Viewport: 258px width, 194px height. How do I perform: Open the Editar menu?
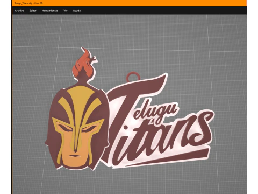click(33, 11)
